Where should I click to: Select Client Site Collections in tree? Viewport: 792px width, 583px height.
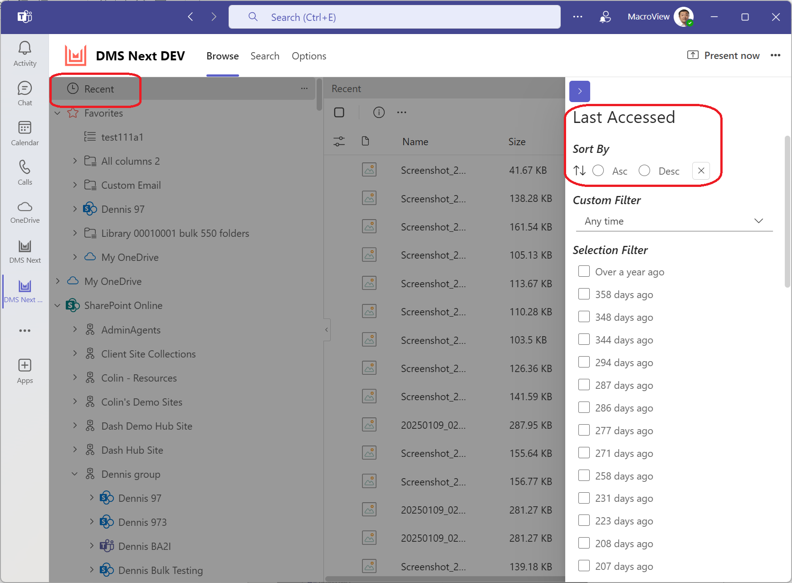pyautogui.click(x=148, y=354)
